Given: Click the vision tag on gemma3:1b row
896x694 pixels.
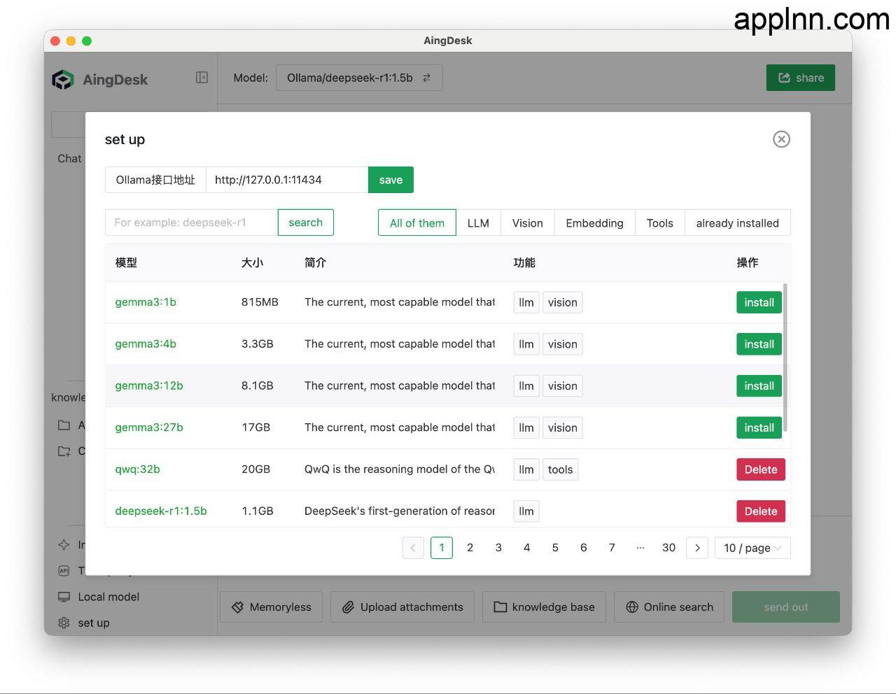Looking at the screenshot, I should pyautogui.click(x=563, y=302).
